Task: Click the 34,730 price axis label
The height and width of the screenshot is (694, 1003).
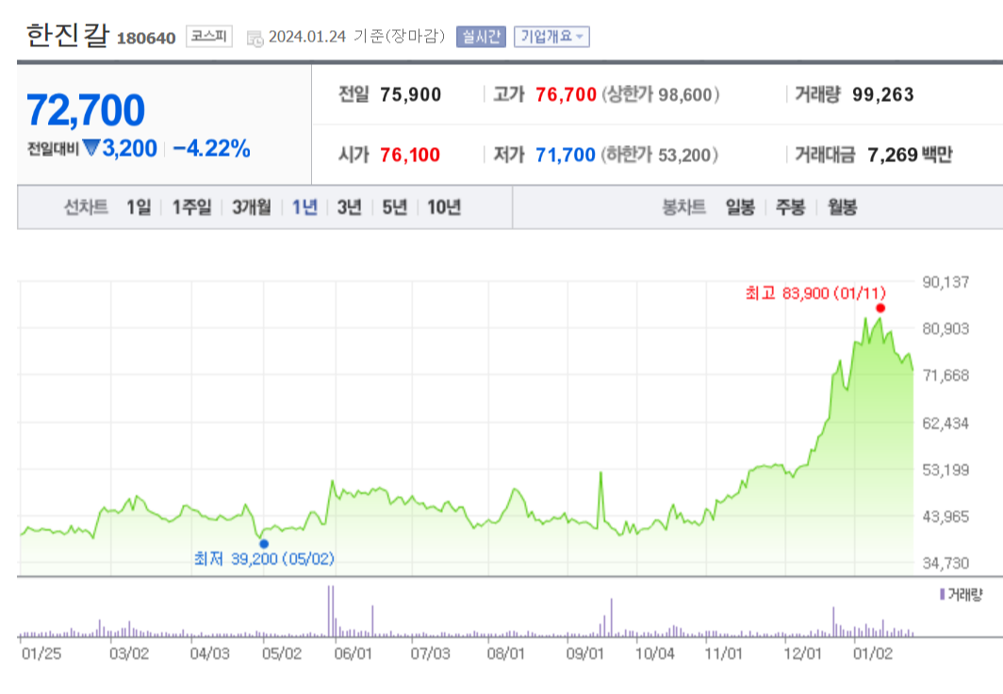Action: pyautogui.click(x=945, y=564)
